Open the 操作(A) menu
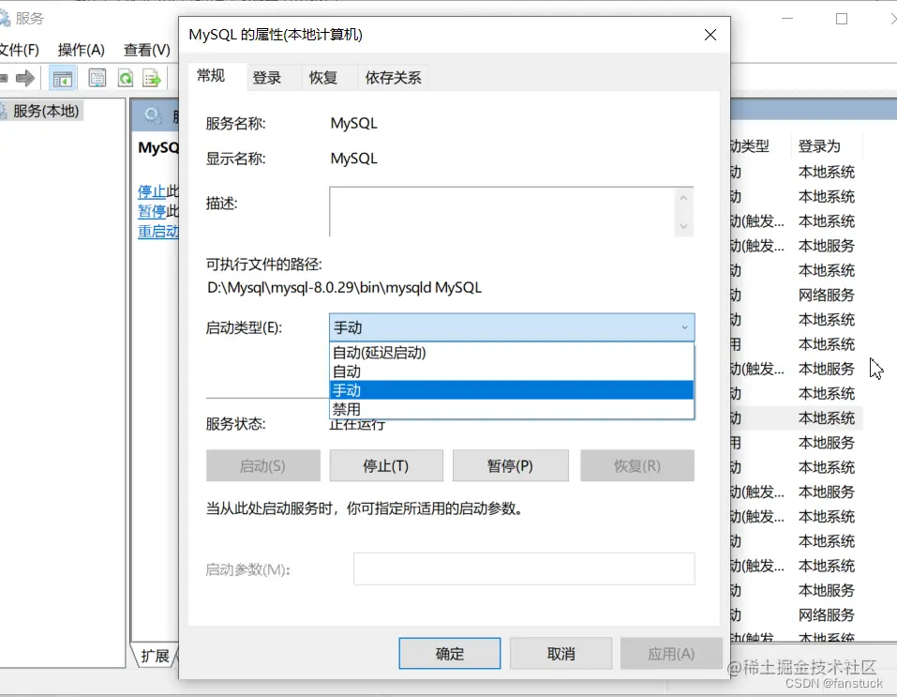The height and width of the screenshot is (697, 897). coord(82,50)
